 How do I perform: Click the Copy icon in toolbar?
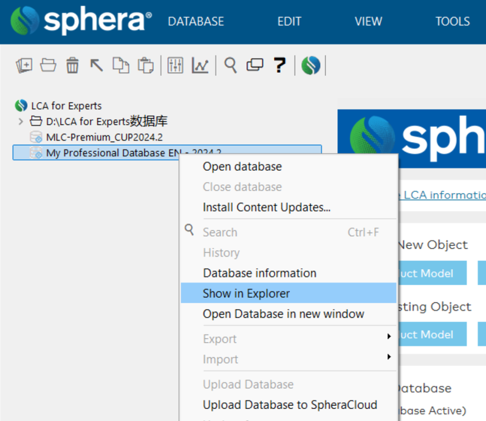121,65
